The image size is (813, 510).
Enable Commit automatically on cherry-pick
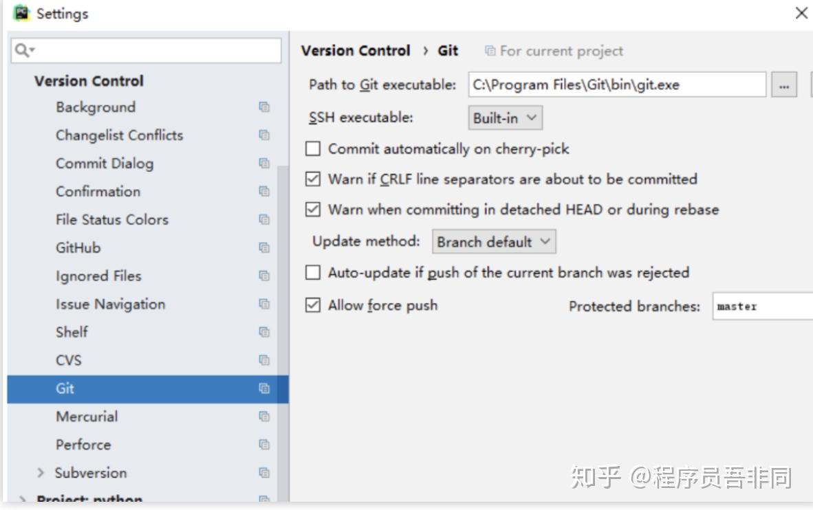[313, 148]
